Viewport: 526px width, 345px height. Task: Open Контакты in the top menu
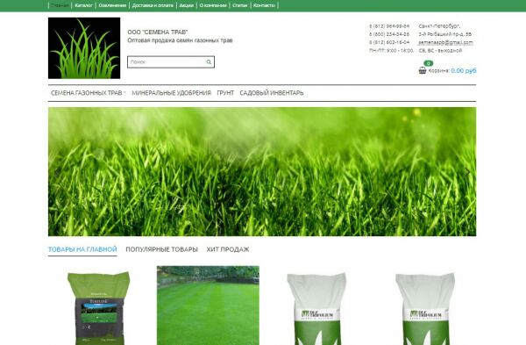click(264, 5)
